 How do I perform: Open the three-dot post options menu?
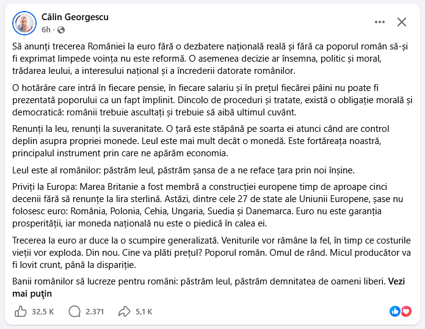[379, 22]
